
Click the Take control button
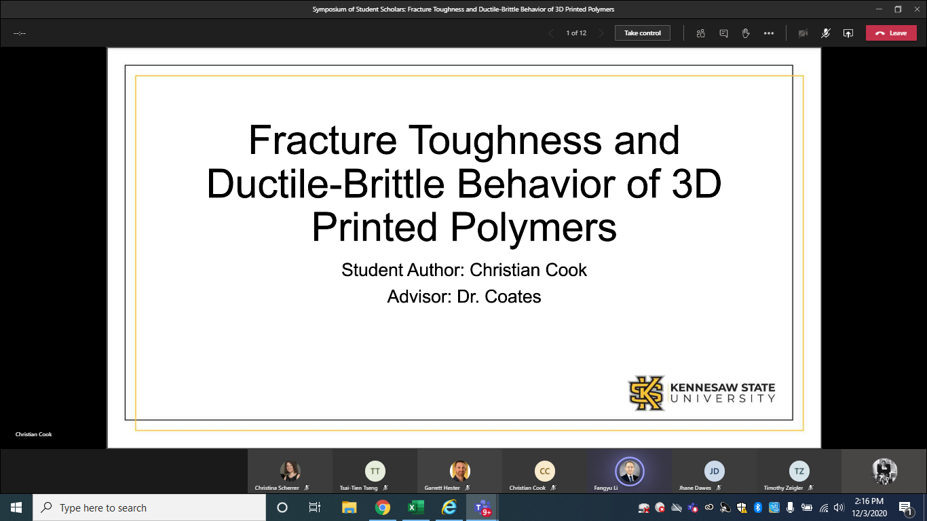pos(642,33)
